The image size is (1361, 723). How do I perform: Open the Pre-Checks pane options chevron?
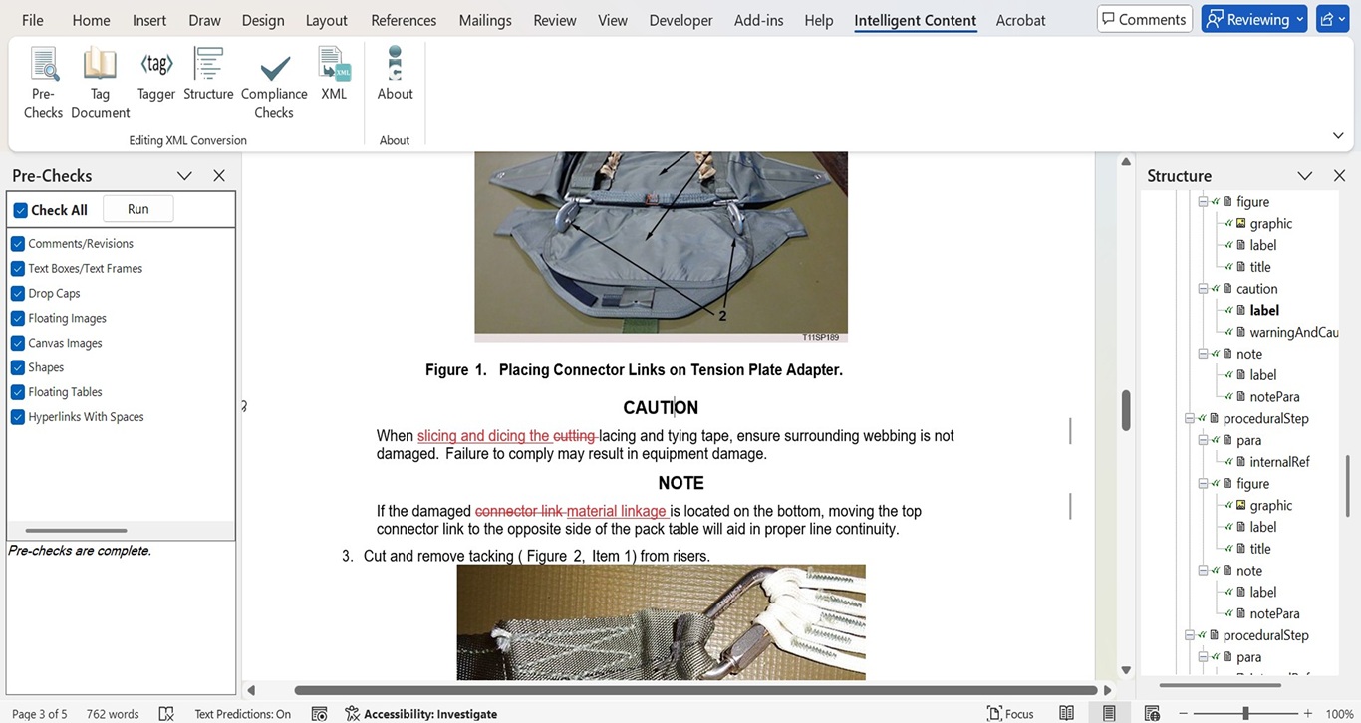184,176
